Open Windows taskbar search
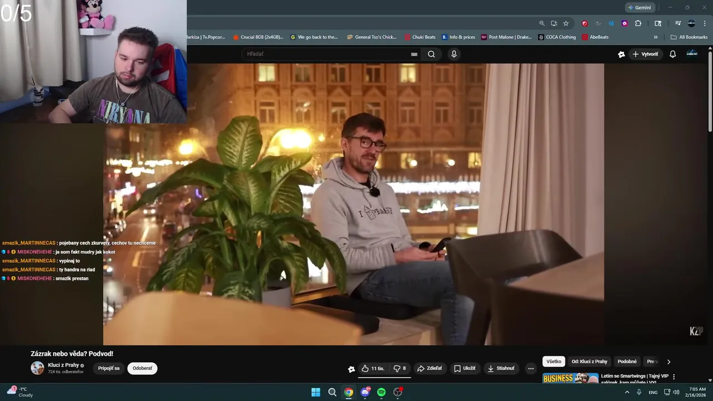 tap(332, 392)
